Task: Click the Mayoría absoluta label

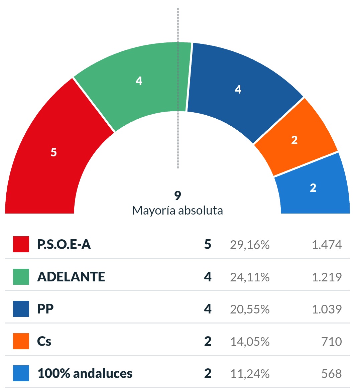Action: tap(177, 211)
